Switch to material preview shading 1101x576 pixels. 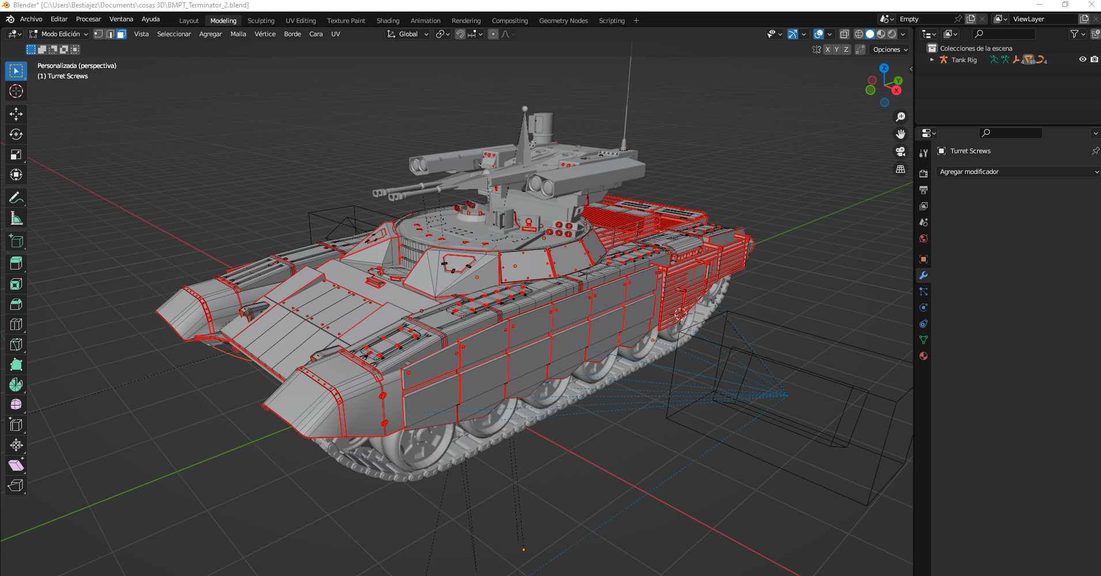coord(881,34)
